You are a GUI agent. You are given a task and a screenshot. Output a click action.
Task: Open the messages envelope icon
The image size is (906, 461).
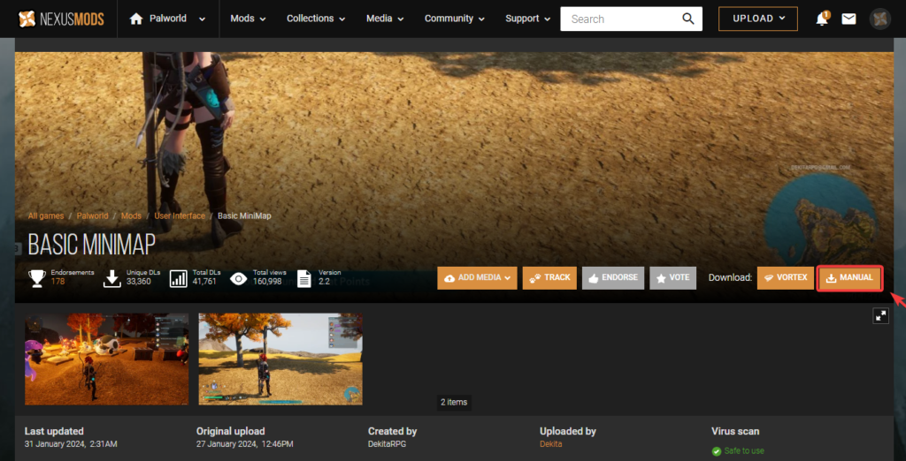click(x=848, y=19)
